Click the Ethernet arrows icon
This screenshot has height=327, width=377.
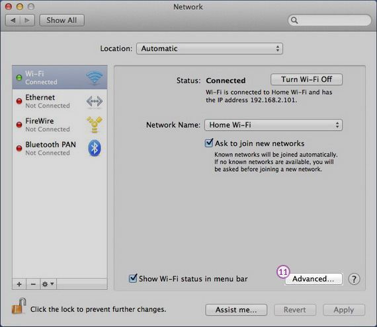[x=94, y=101]
